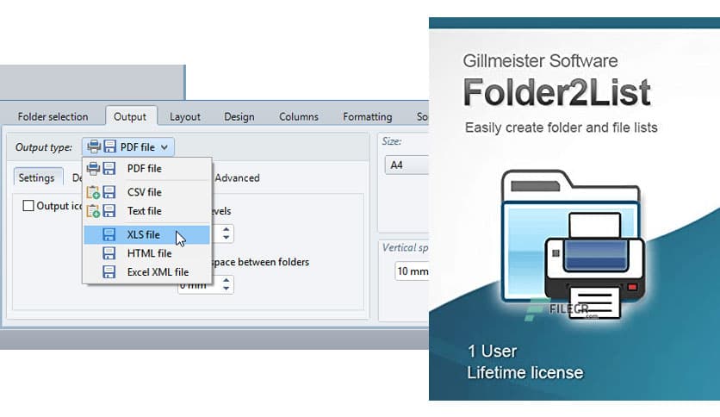This screenshot has height=417, width=720.
Task: Open the Advanced sub-tab
Action: coord(237,177)
